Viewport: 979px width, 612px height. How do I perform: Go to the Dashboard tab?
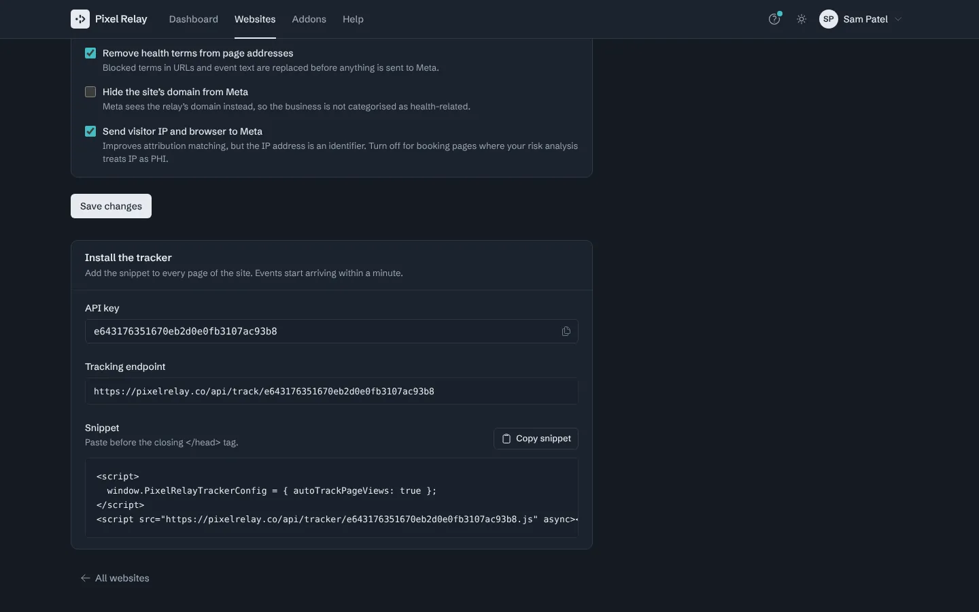click(194, 19)
